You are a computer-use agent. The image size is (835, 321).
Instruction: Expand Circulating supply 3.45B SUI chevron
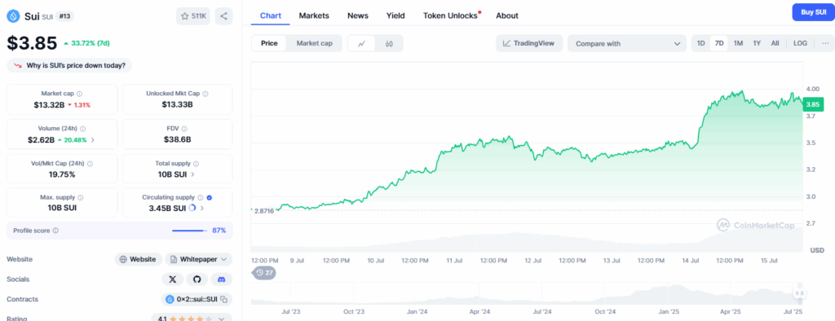201,208
